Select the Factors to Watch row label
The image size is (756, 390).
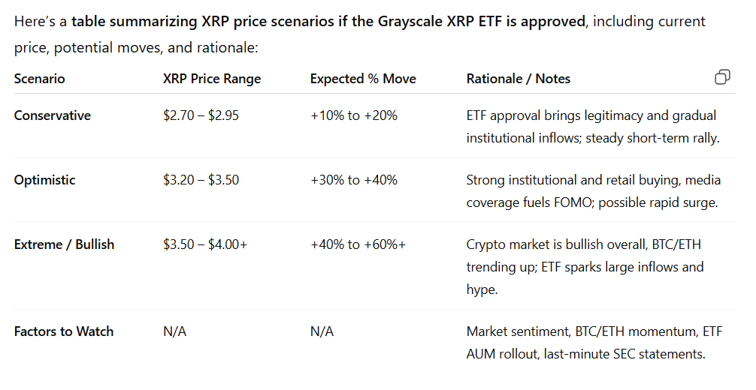click(64, 331)
